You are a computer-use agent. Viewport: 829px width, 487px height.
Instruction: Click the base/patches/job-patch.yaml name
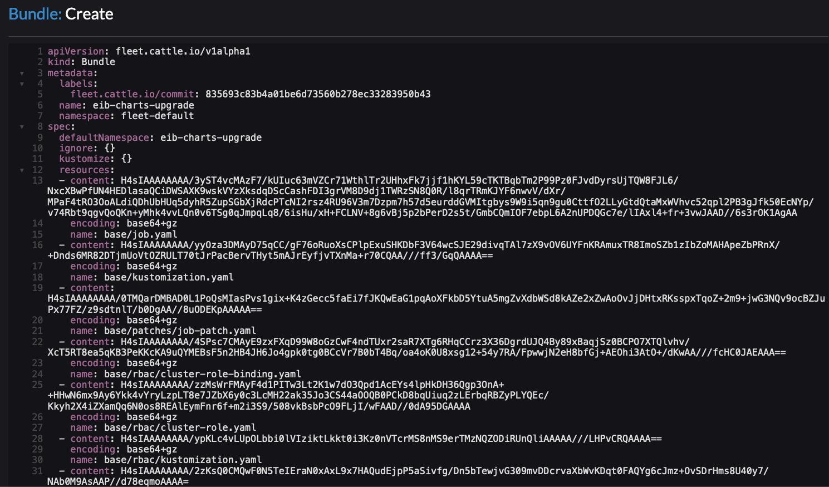pyautogui.click(x=180, y=331)
